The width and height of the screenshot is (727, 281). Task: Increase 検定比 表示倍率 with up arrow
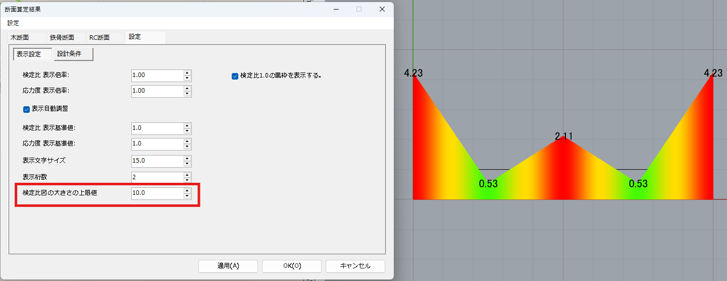coord(187,73)
